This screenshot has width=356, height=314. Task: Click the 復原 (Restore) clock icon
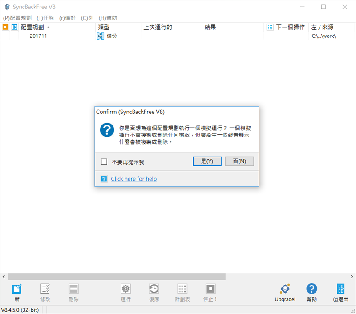pyautogui.click(x=154, y=289)
